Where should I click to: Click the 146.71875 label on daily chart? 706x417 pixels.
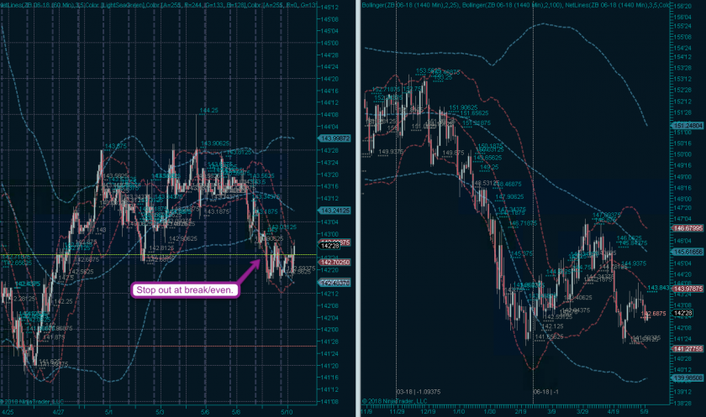point(523,223)
